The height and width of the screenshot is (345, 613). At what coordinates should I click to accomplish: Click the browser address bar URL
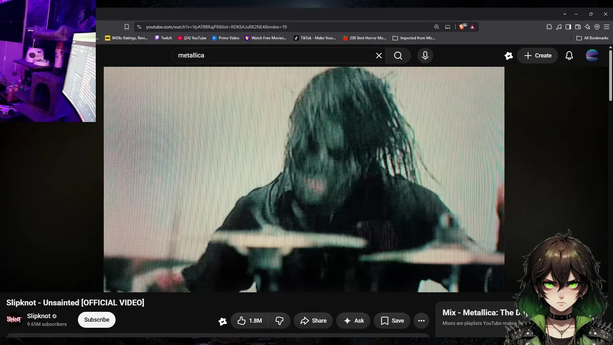pos(216,27)
